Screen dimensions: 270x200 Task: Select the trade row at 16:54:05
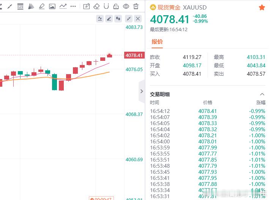pyautogui.click(x=207, y=123)
